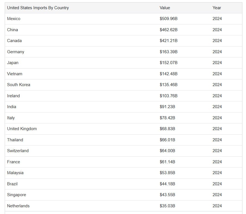Select Italy from the table
This screenshot has width=246, height=214.
coord(11,118)
